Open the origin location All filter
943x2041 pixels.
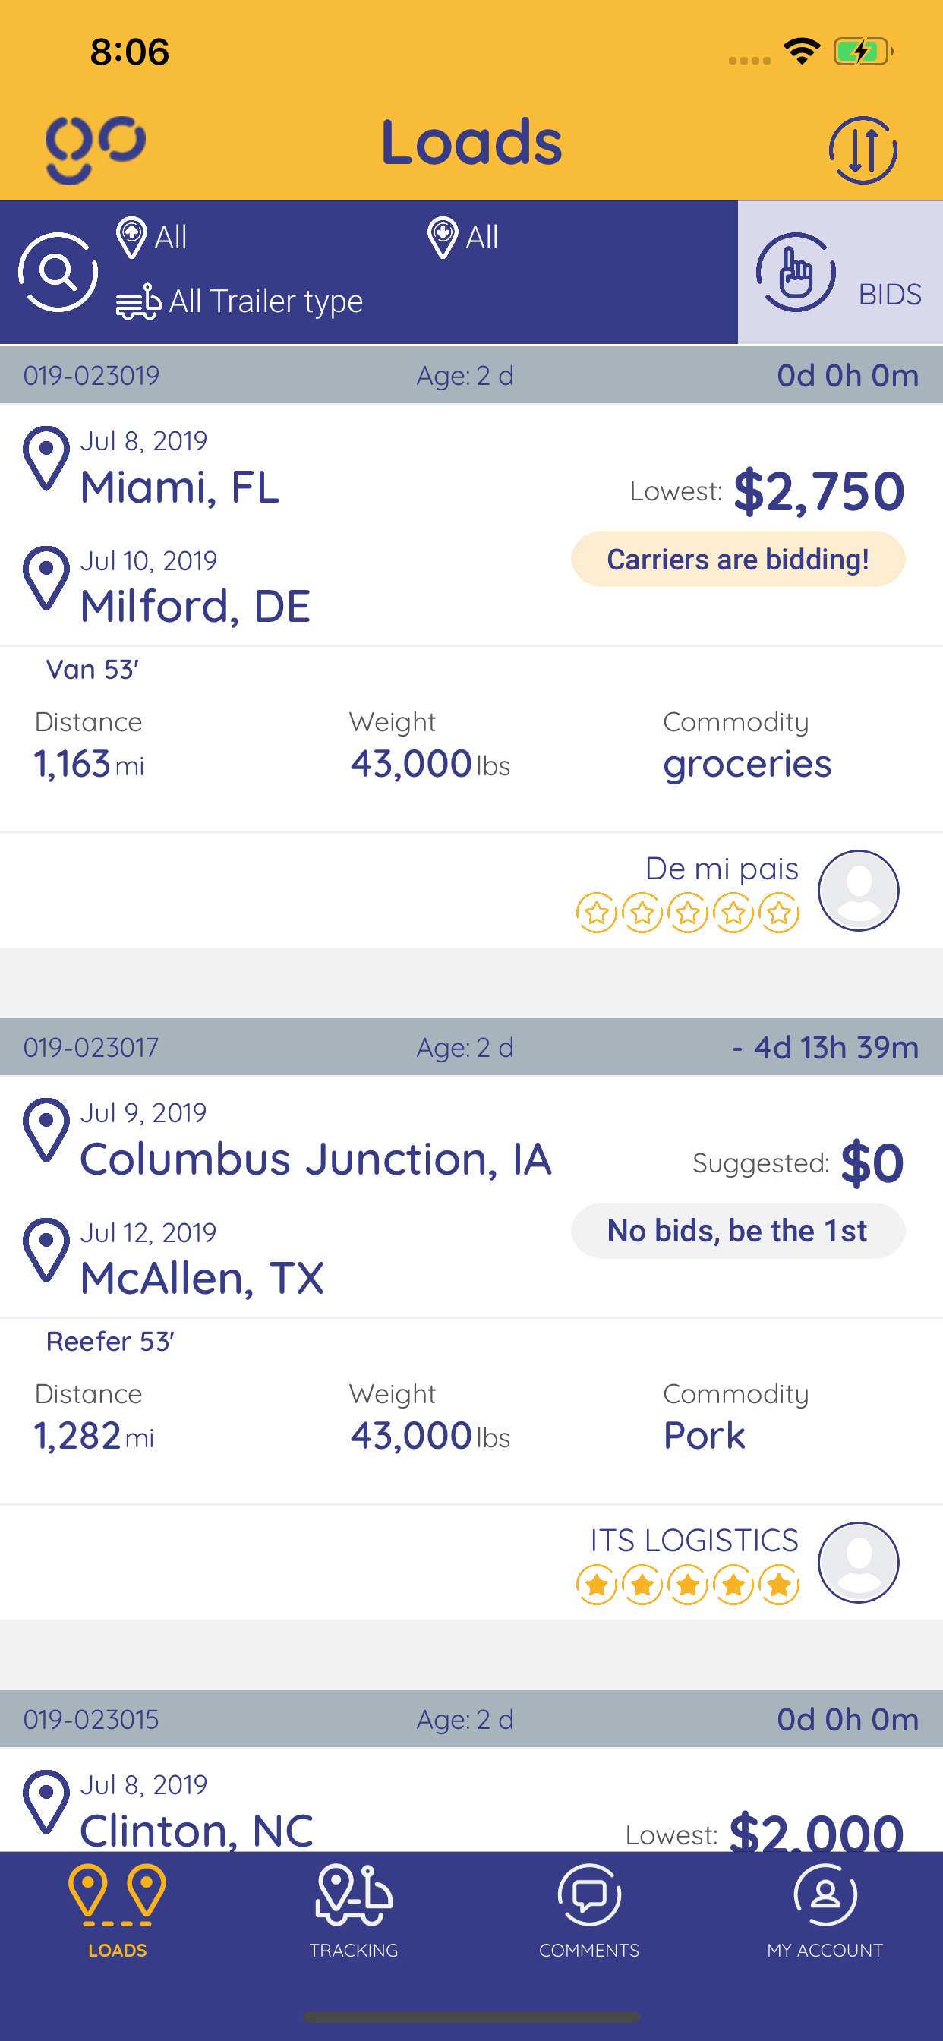[x=153, y=237]
